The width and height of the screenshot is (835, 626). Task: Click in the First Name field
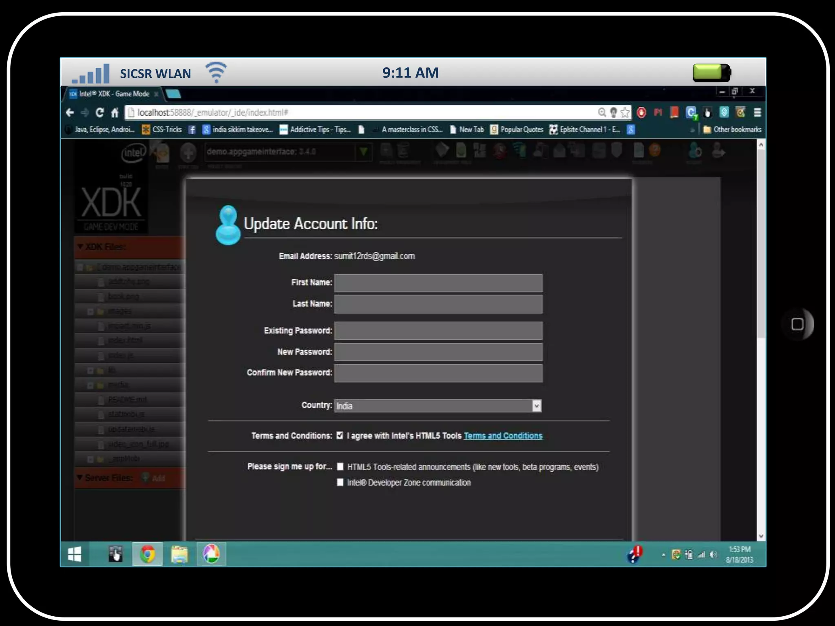click(x=438, y=283)
